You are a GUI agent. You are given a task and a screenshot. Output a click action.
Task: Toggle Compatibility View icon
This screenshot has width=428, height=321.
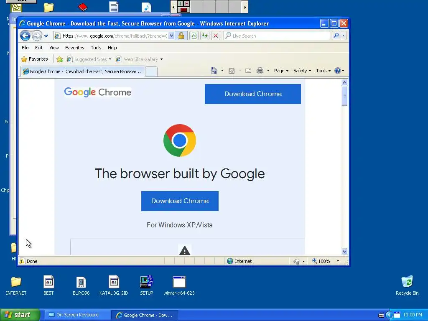click(x=194, y=36)
